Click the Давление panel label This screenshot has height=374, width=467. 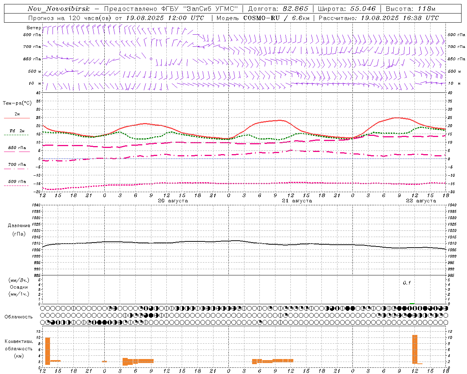pyautogui.click(x=19, y=226)
